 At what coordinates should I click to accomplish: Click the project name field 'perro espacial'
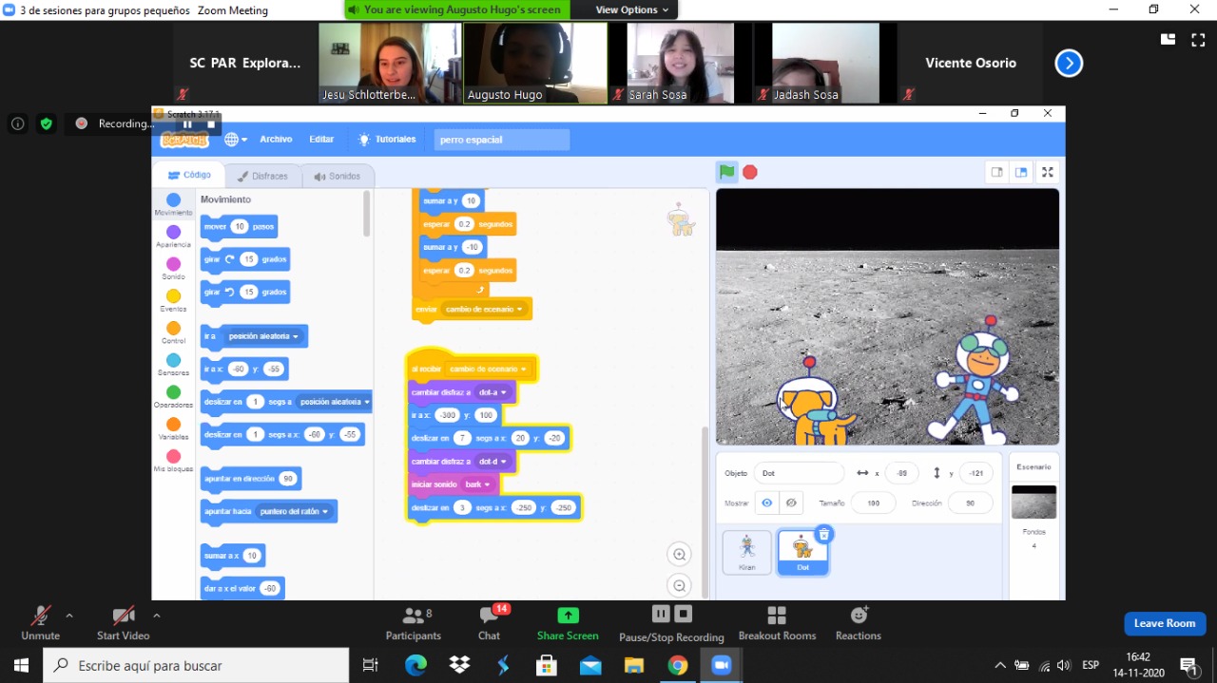[x=502, y=140]
